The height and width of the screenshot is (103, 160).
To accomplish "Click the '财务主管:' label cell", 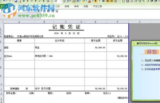I will [x=11, y=93].
